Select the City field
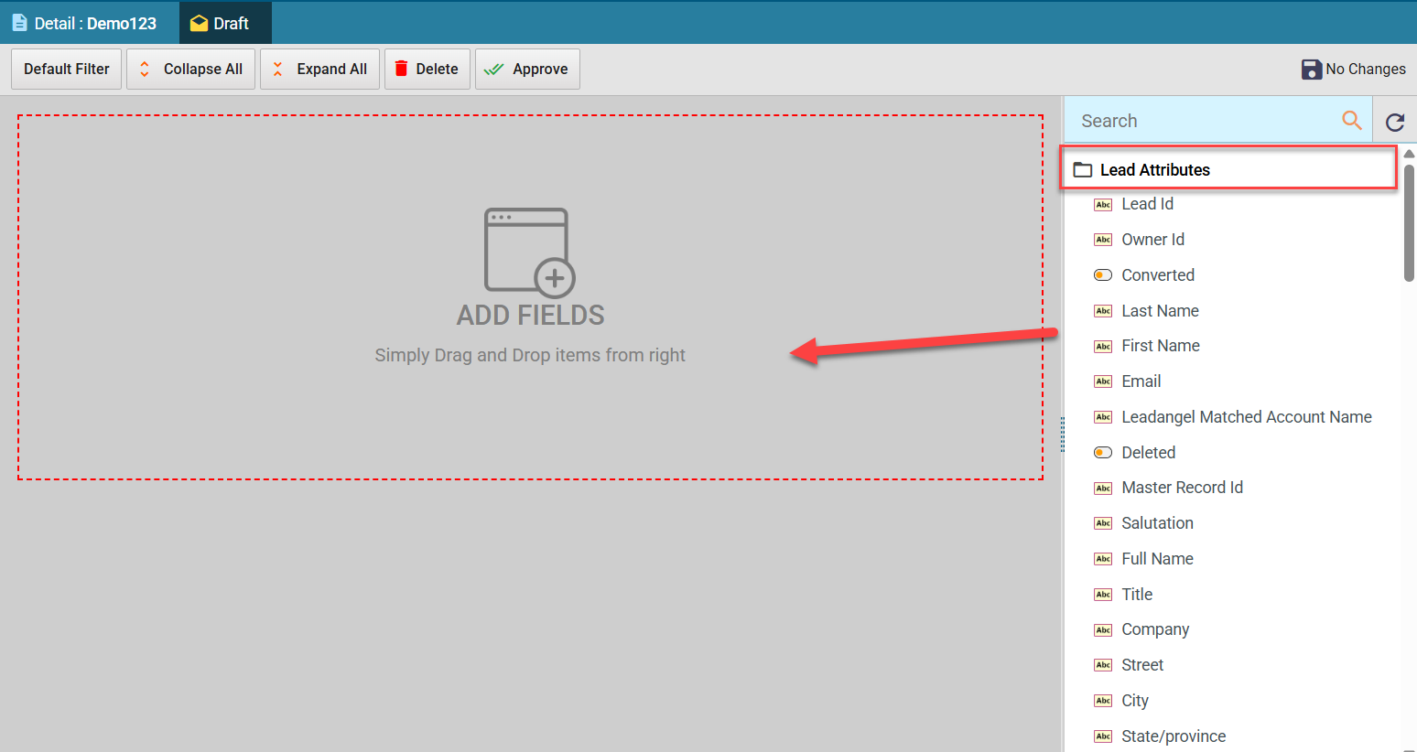Image resolution: width=1417 pixels, height=752 pixels. 1135,701
